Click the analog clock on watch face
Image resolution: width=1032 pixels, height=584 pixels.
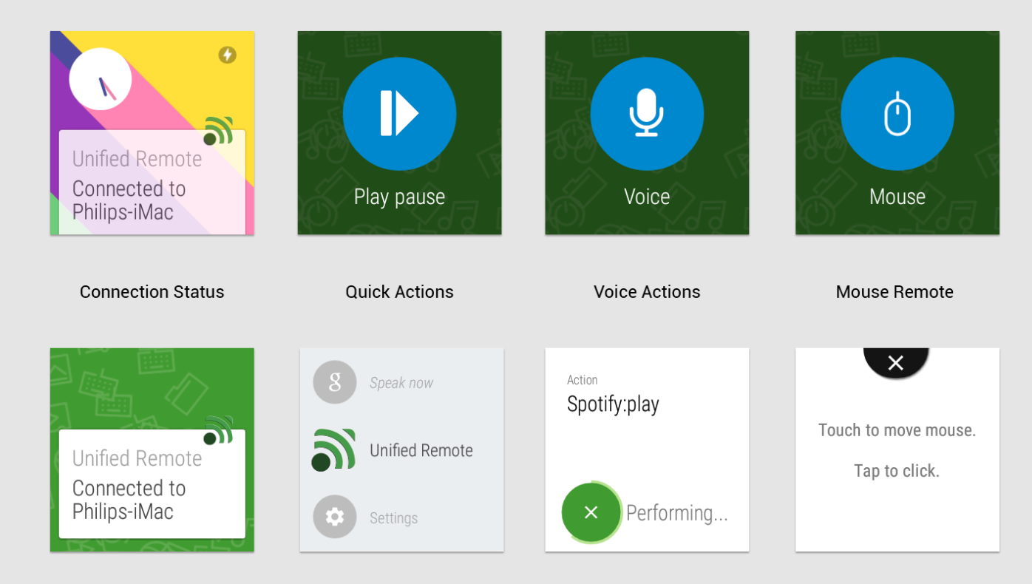[101, 79]
